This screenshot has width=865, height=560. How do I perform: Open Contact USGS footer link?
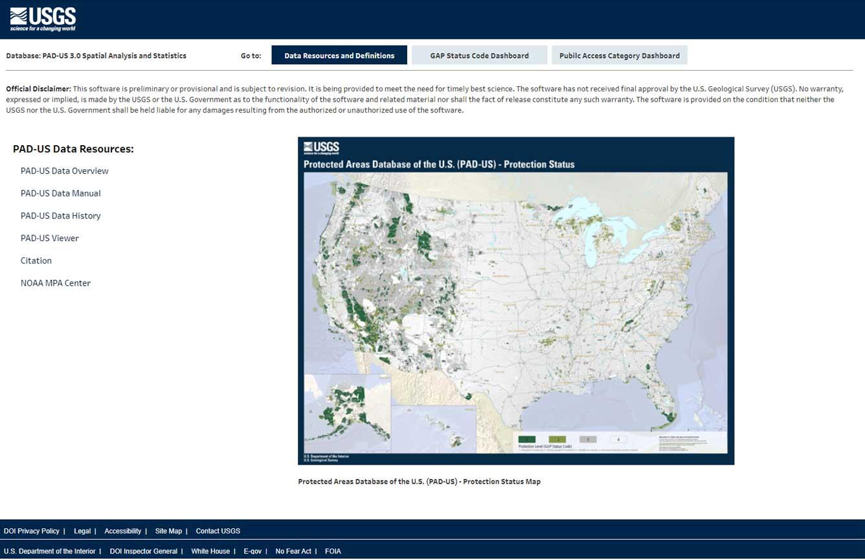(x=218, y=531)
